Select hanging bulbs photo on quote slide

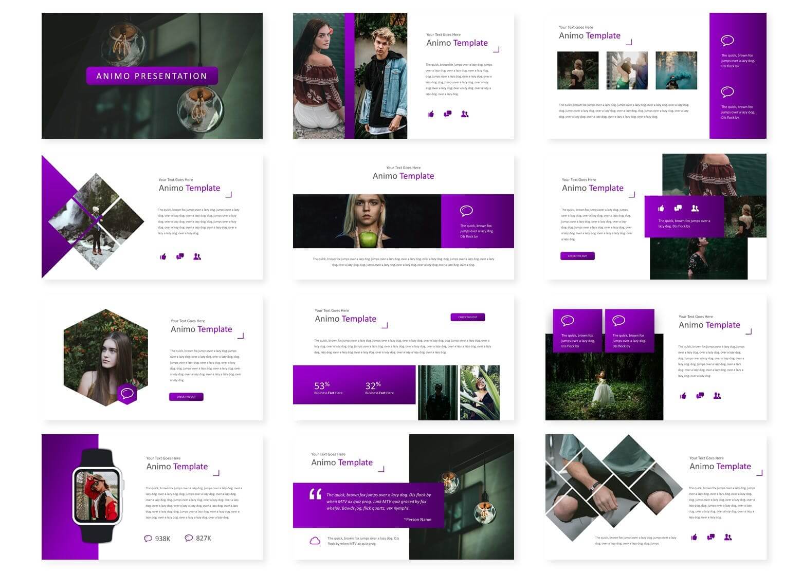pyautogui.click(x=462, y=497)
